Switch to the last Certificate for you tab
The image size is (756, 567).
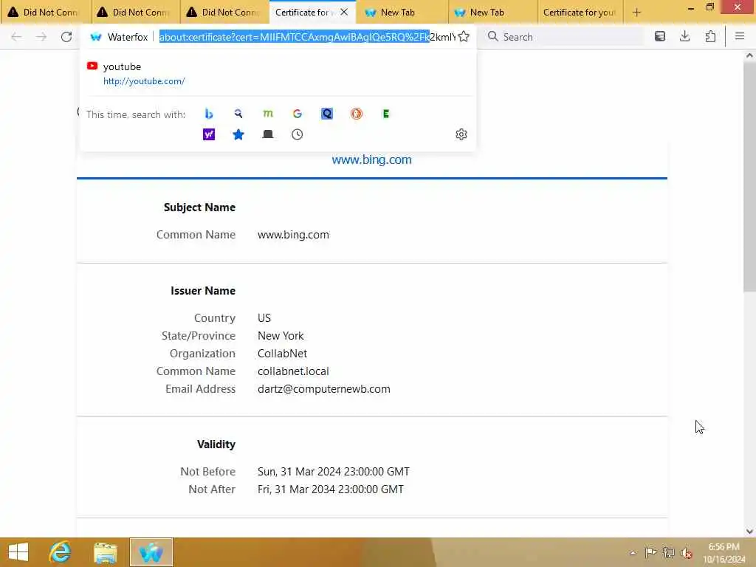pos(580,13)
